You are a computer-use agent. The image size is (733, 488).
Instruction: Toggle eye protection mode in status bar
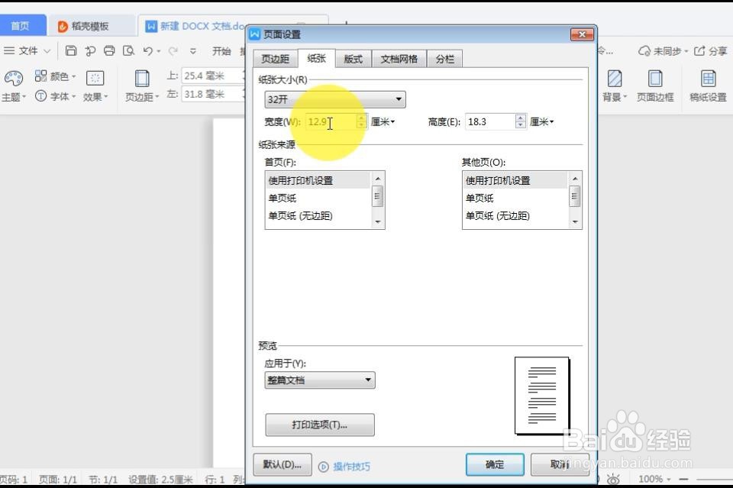pyautogui.click(x=613, y=480)
